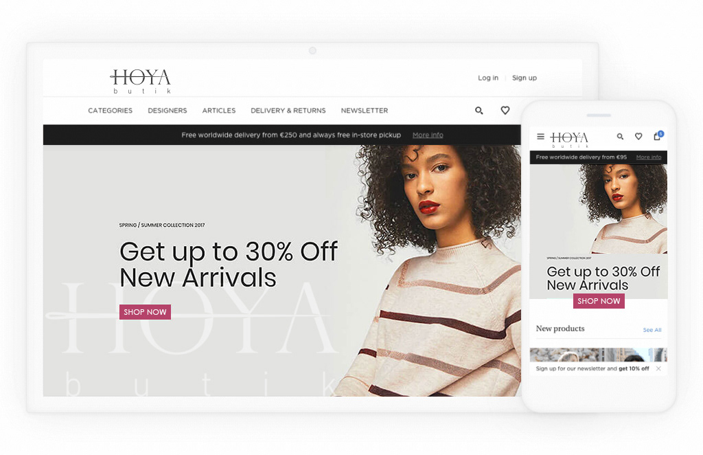Click the HOYA butik logo on tablet

[x=141, y=81]
